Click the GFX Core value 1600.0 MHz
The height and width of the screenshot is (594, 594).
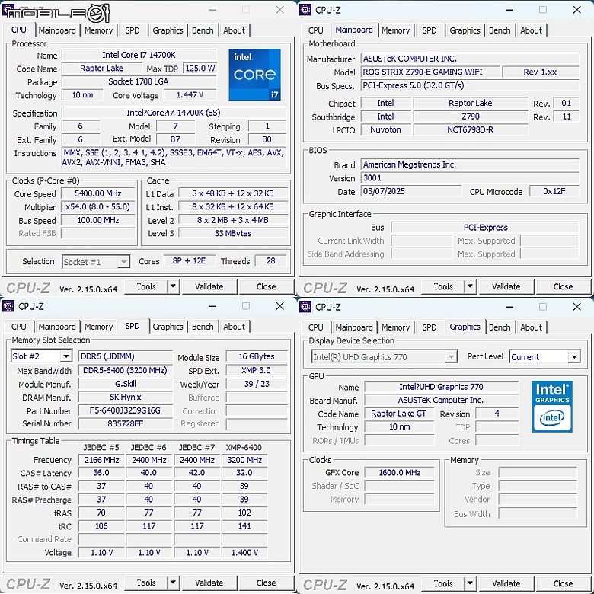pos(399,472)
